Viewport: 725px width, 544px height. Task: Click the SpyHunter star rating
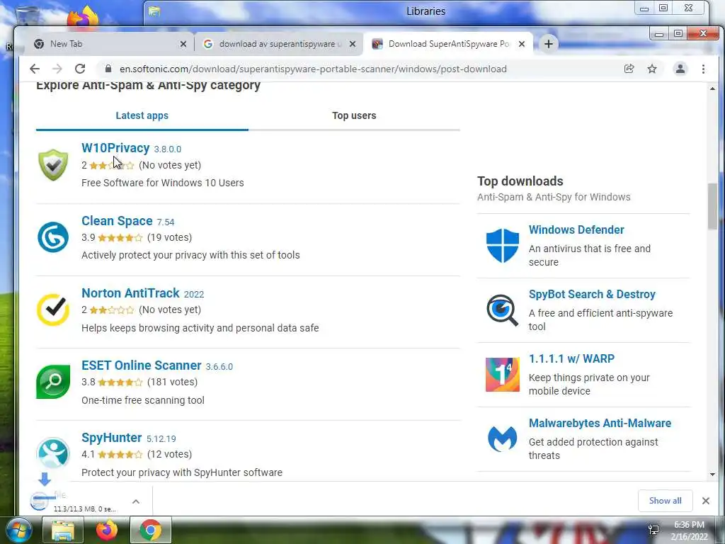pos(120,454)
